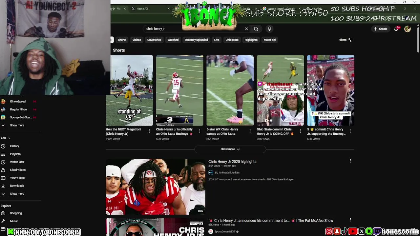The height and width of the screenshot is (236, 420).
Task: Start voice search with microphone icon
Action: [269, 29]
